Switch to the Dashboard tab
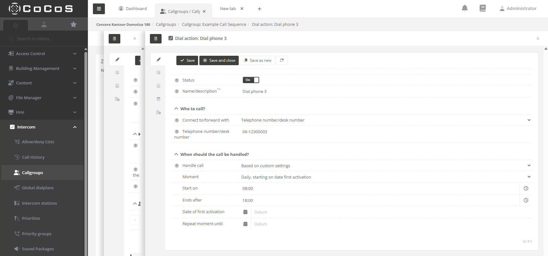Screen dimensions: 548x256 coord(133,9)
